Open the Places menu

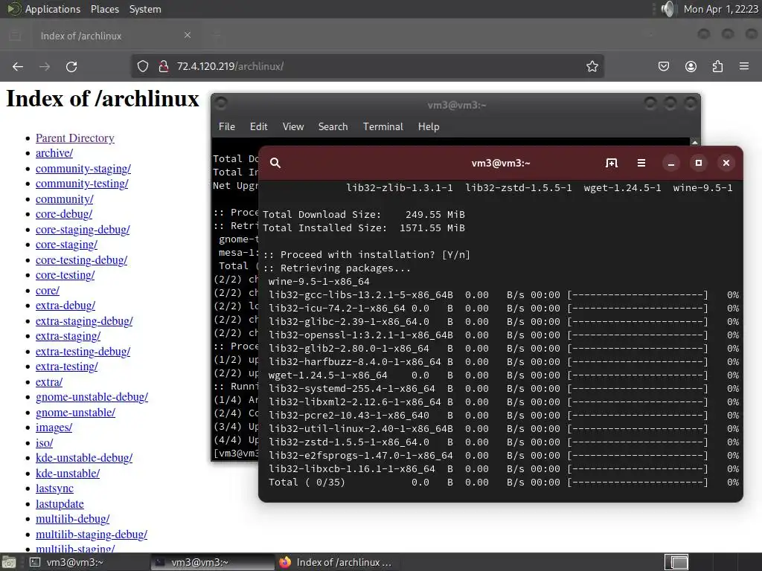[x=104, y=9]
